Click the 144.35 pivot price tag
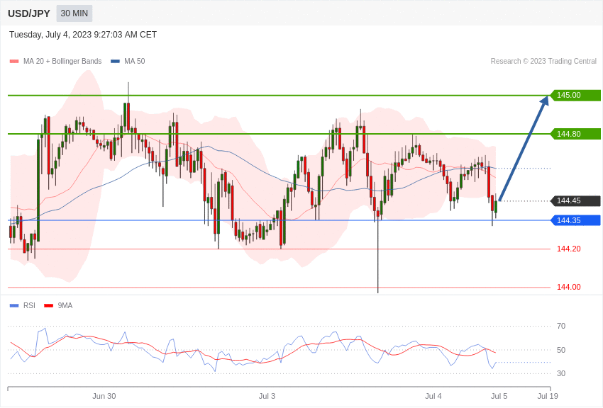This screenshot has width=603, height=408. [575, 220]
